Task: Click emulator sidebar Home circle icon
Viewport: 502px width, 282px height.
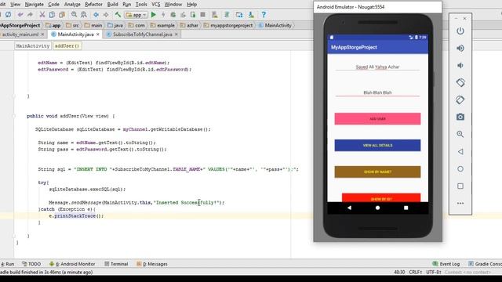Action: 460,169
